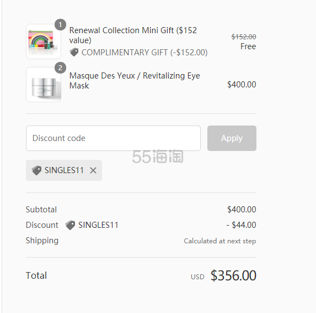Click the Apply discount button
The image size is (316, 313).
pos(232,138)
